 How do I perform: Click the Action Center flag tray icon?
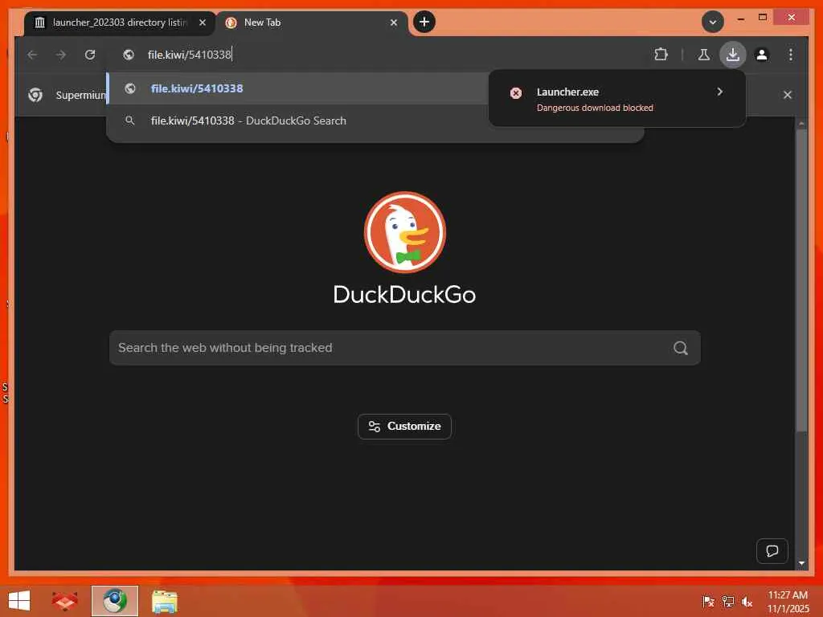[708, 601]
